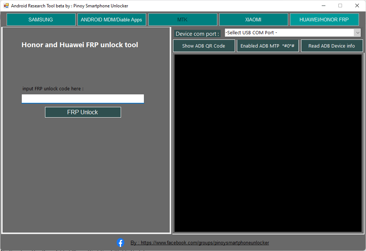This screenshot has height=251, width=366.
Task: Expand the Select USB COM Port list arrow
Action: click(x=357, y=32)
